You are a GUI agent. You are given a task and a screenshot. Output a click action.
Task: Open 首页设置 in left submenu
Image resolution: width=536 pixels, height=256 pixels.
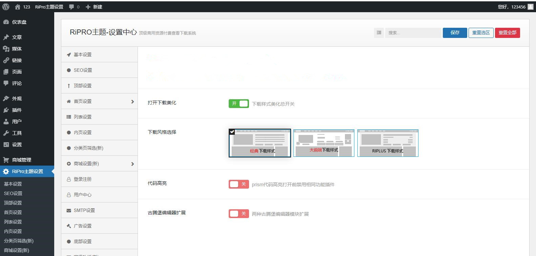tap(13, 212)
